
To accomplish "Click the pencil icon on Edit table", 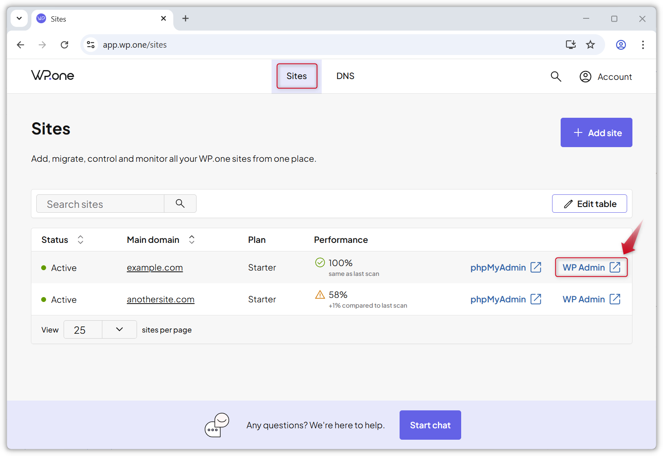I will coord(568,203).
